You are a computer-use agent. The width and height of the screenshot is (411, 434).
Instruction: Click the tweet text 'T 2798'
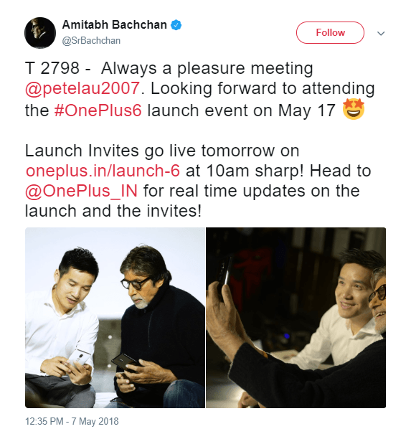click(52, 68)
